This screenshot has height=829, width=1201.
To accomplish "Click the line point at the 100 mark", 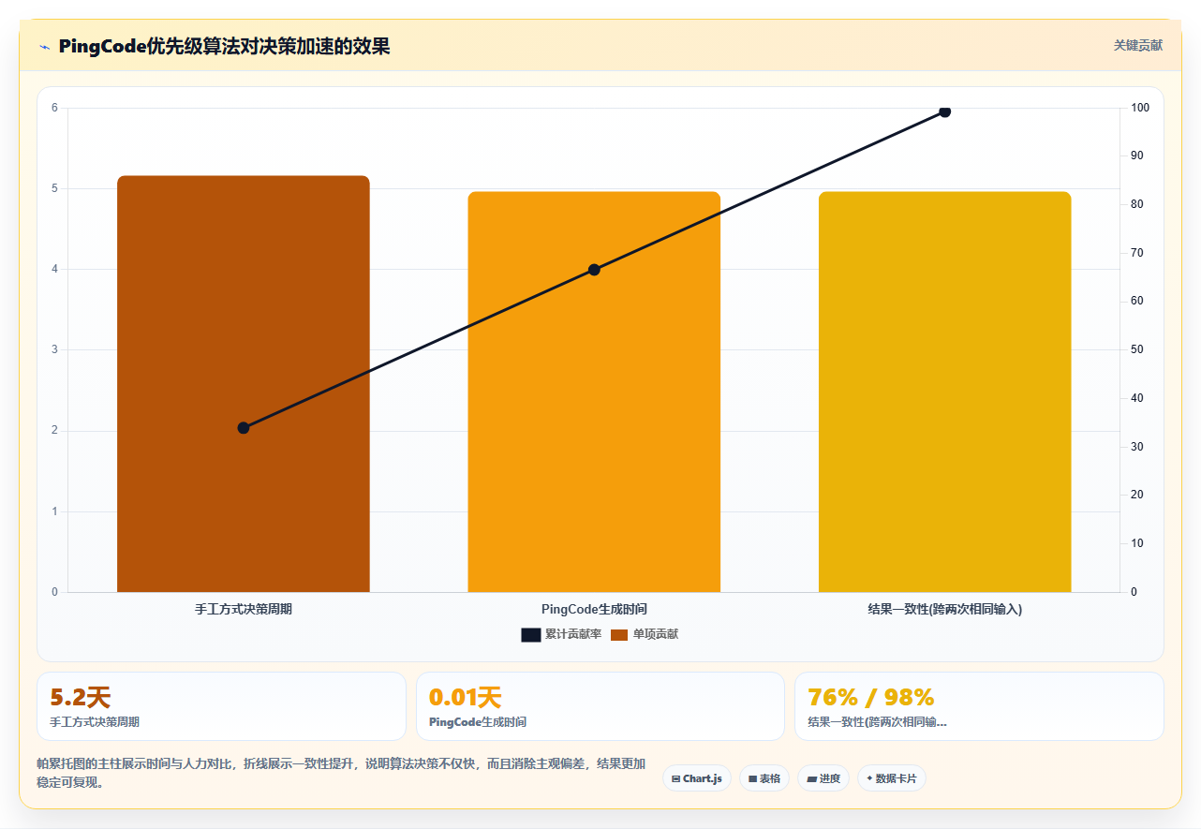I will (x=944, y=111).
